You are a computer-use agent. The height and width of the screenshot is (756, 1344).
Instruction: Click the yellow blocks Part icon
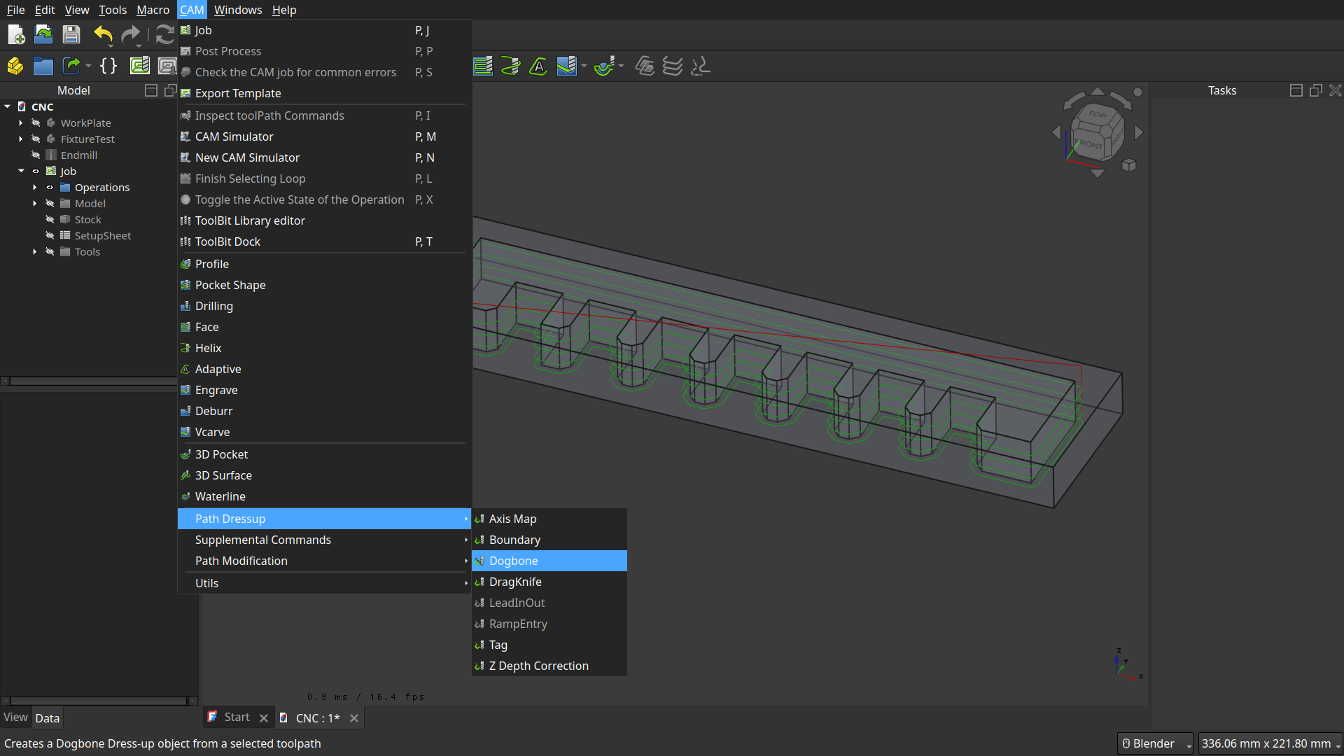click(15, 66)
